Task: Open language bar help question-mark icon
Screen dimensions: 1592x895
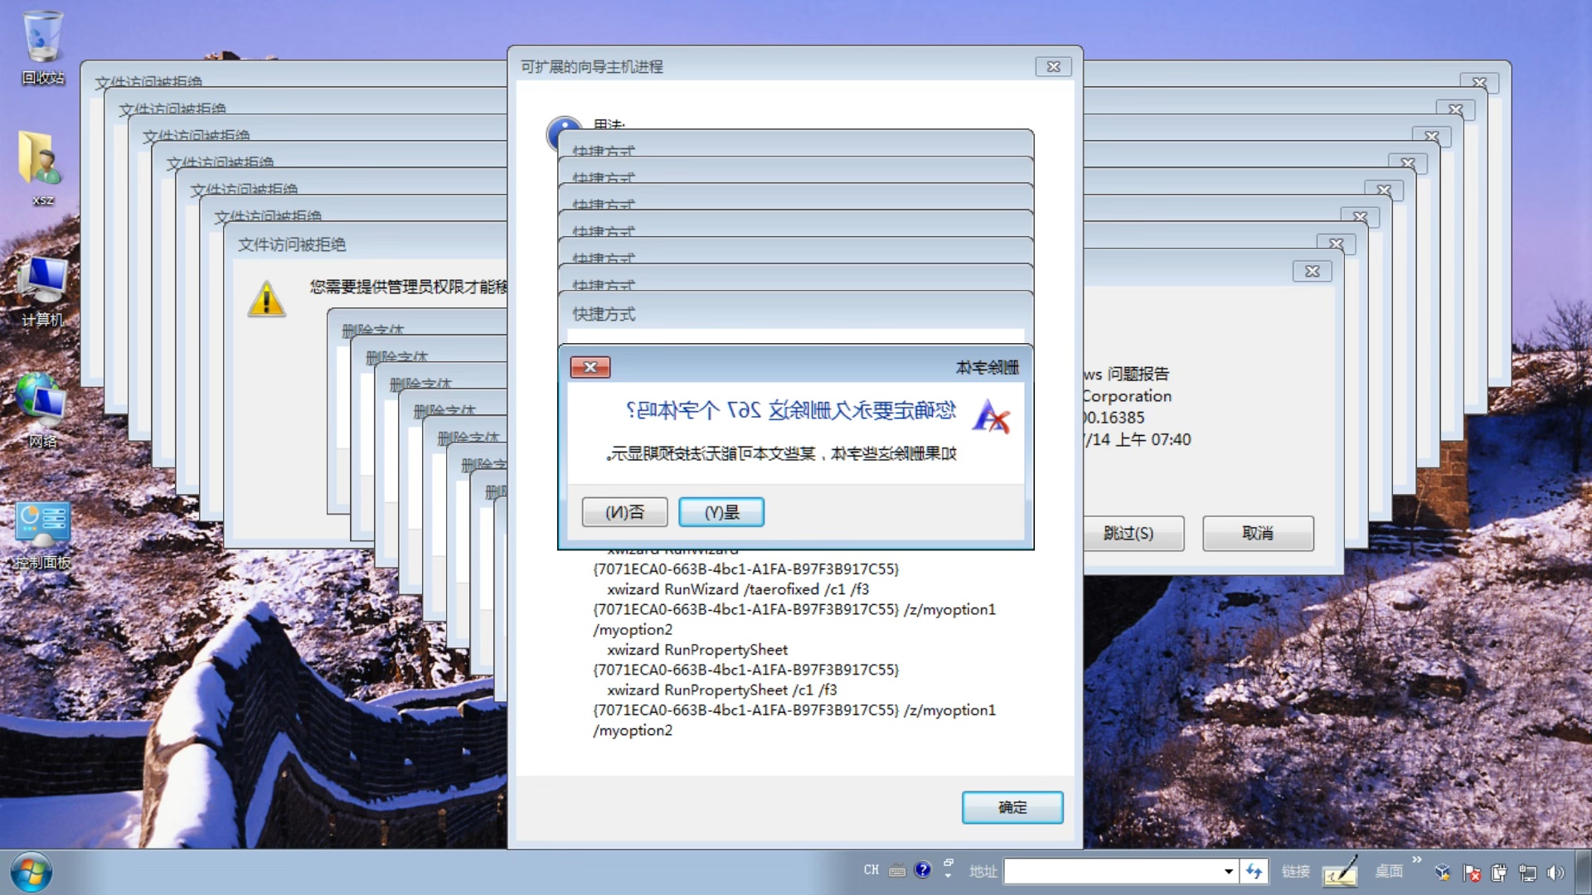Action: click(x=923, y=870)
